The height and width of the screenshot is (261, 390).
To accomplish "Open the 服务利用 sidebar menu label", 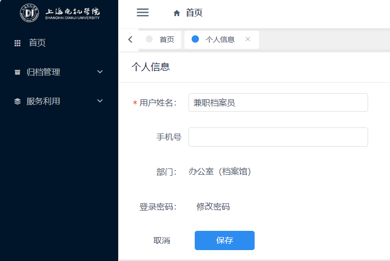I will 43,101.
